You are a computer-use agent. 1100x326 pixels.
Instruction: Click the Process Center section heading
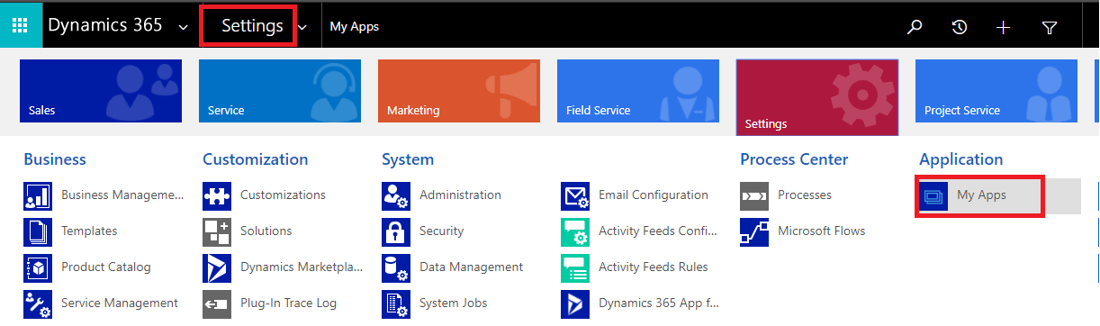[794, 159]
